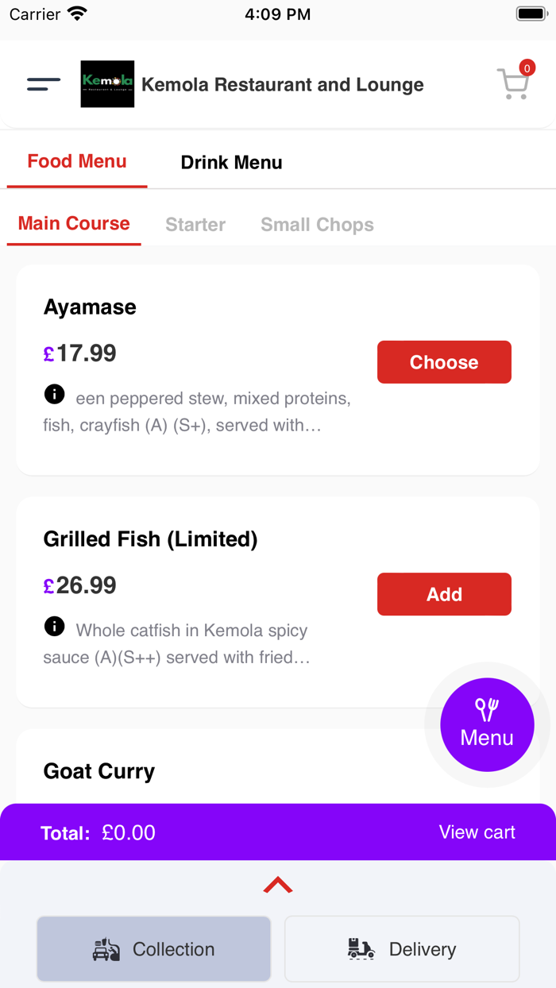Tap the Goat Curry item title
556x988 pixels.
99,770
